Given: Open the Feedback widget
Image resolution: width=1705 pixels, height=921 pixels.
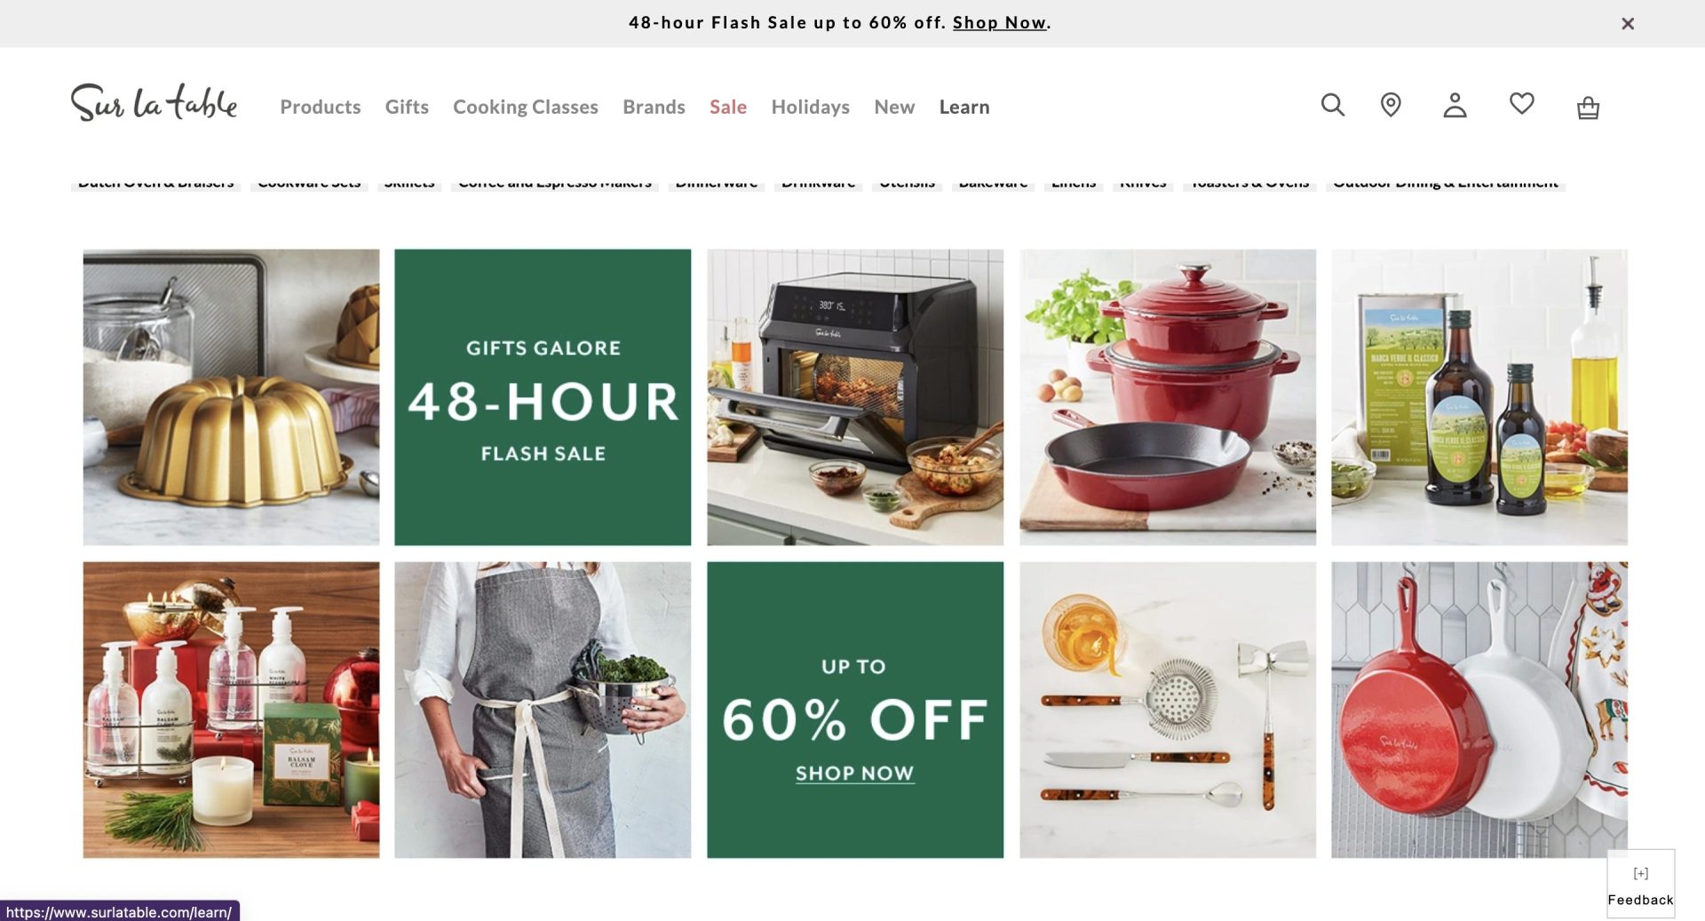Looking at the screenshot, I should click(x=1640, y=885).
